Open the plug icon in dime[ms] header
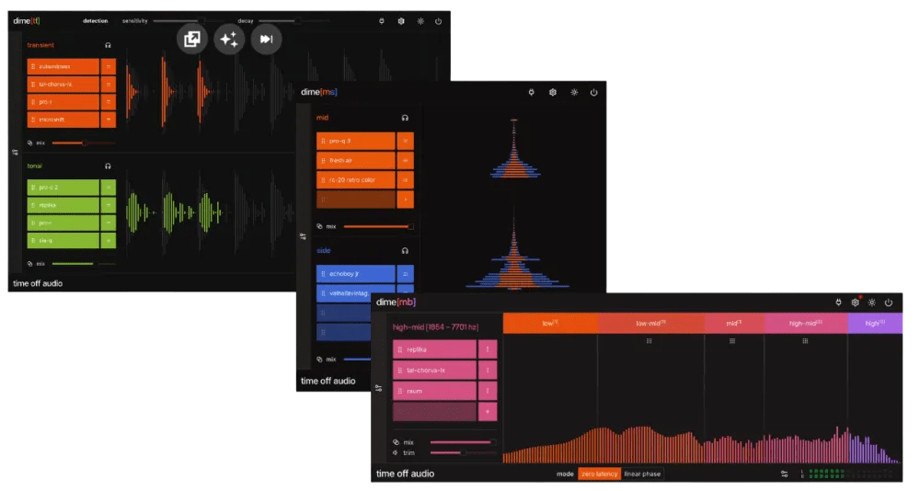This screenshot has height=491, width=920. (531, 92)
